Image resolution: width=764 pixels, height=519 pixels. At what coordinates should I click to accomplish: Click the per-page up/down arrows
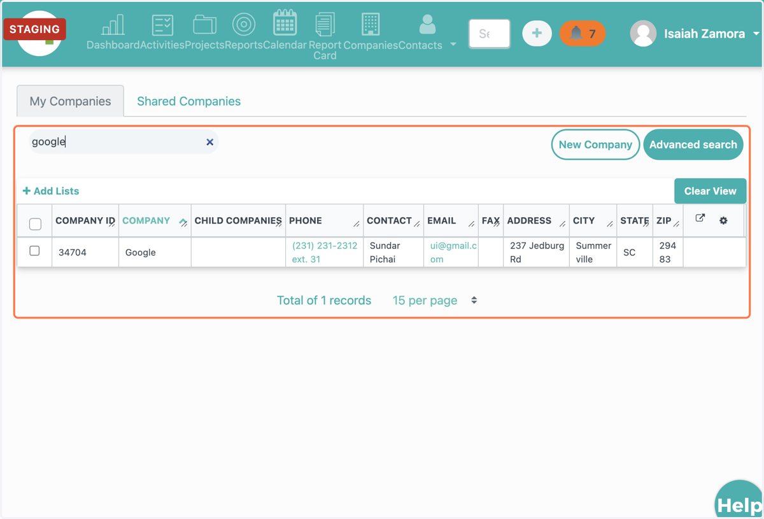point(474,300)
